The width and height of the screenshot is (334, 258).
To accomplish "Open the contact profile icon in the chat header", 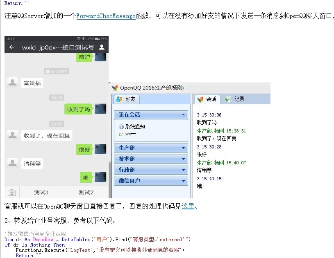I will [102, 47].
